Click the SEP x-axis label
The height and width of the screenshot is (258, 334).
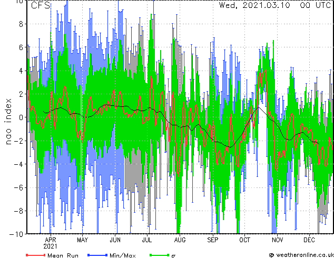(213, 240)
